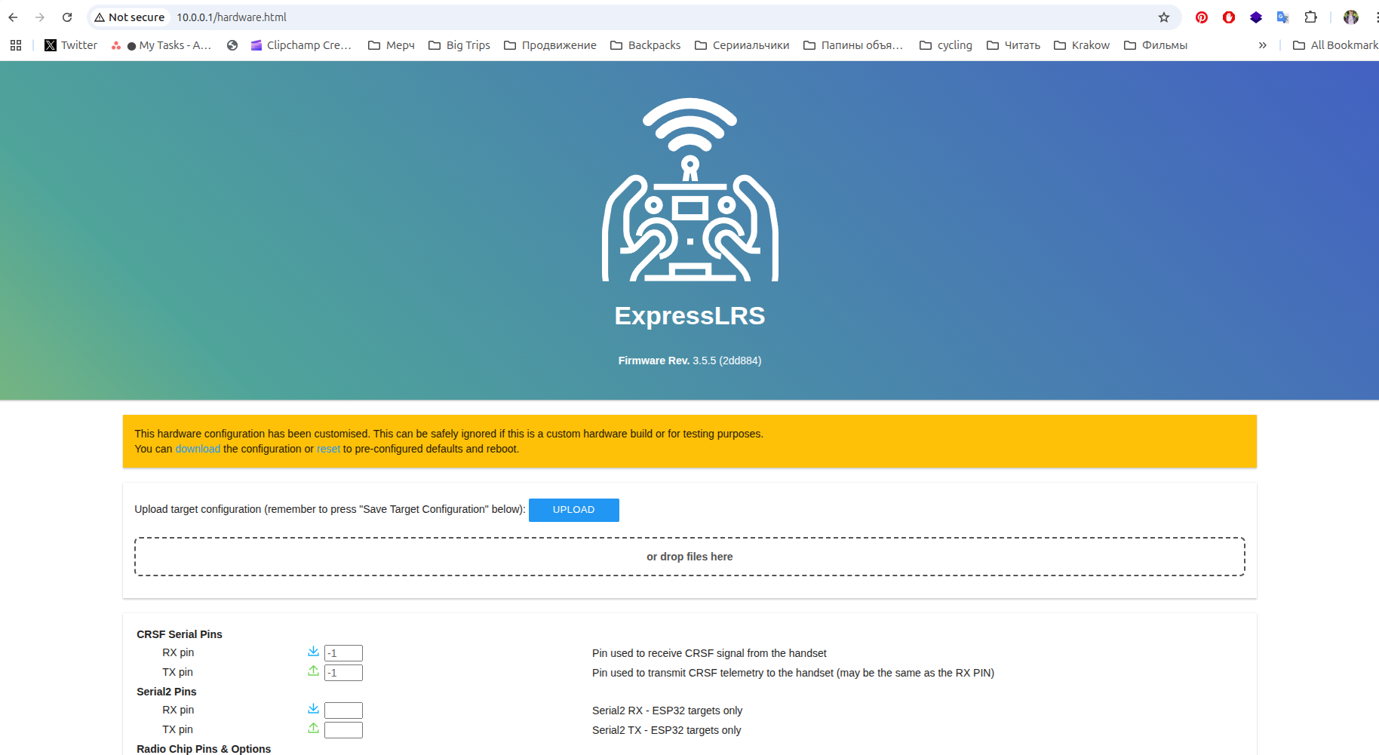This screenshot has width=1379, height=755.
Task: Open the Krakow bookmark folder
Action: click(1082, 45)
